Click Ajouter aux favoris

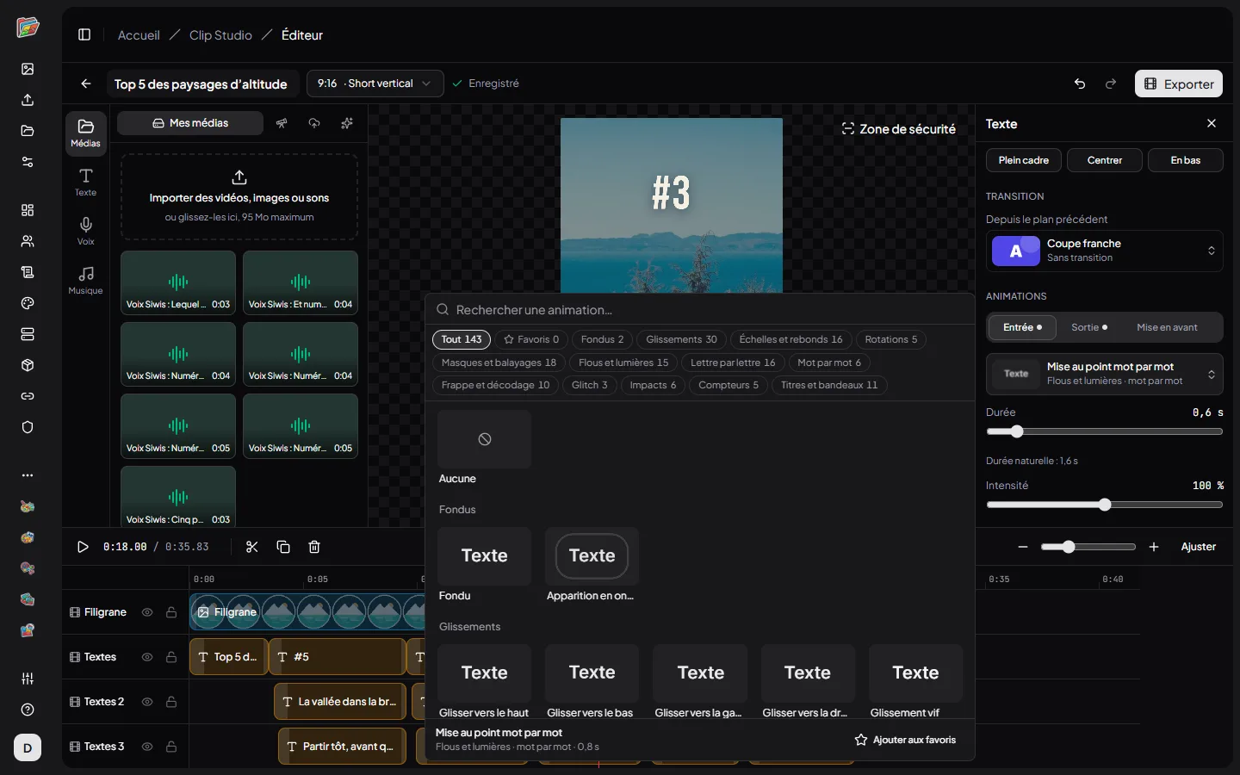click(x=905, y=740)
